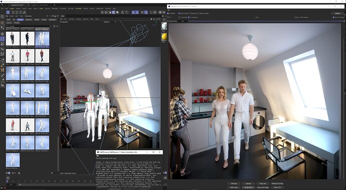The height and width of the screenshot is (190, 346).
Task: Select the man in black suit thumbnail
Action: [x=13, y=39]
